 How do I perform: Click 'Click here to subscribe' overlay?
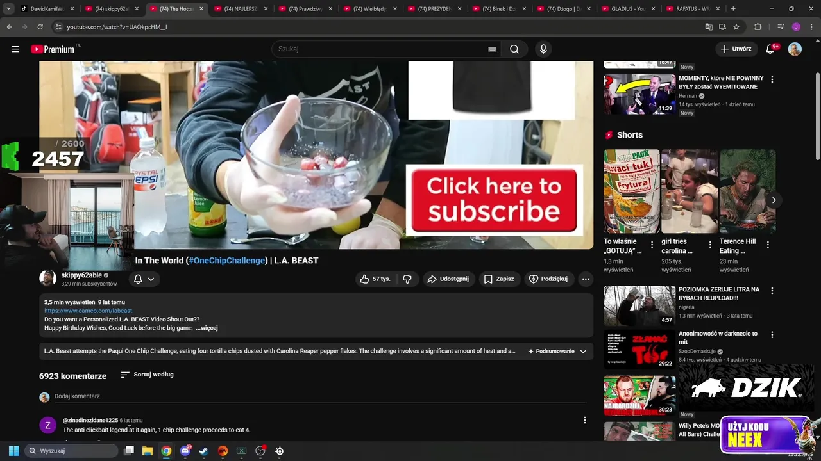click(494, 200)
